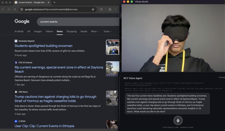
Task: Click CBS News source name
Action: (23, 92)
